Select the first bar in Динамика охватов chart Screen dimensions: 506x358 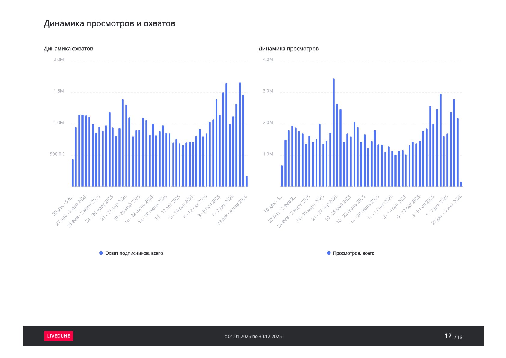pos(72,173)
